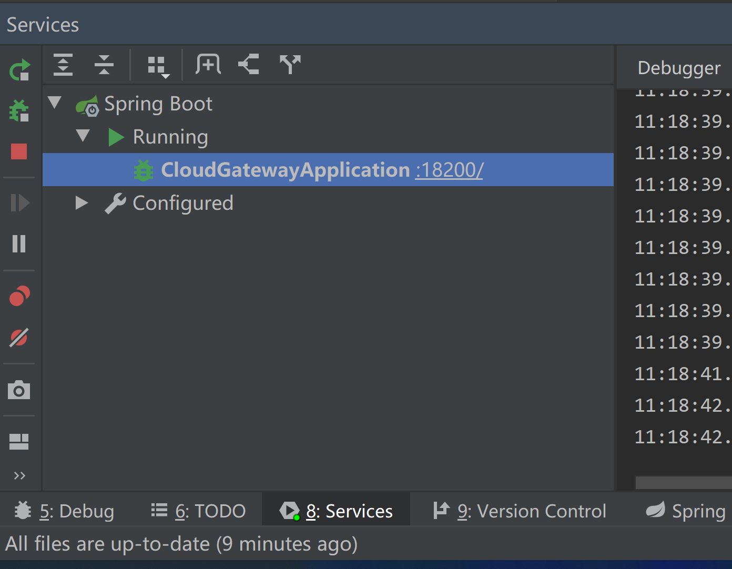732x569 pixels.
Task: Open the :18200/ port link
Action: tap(449, 169)
